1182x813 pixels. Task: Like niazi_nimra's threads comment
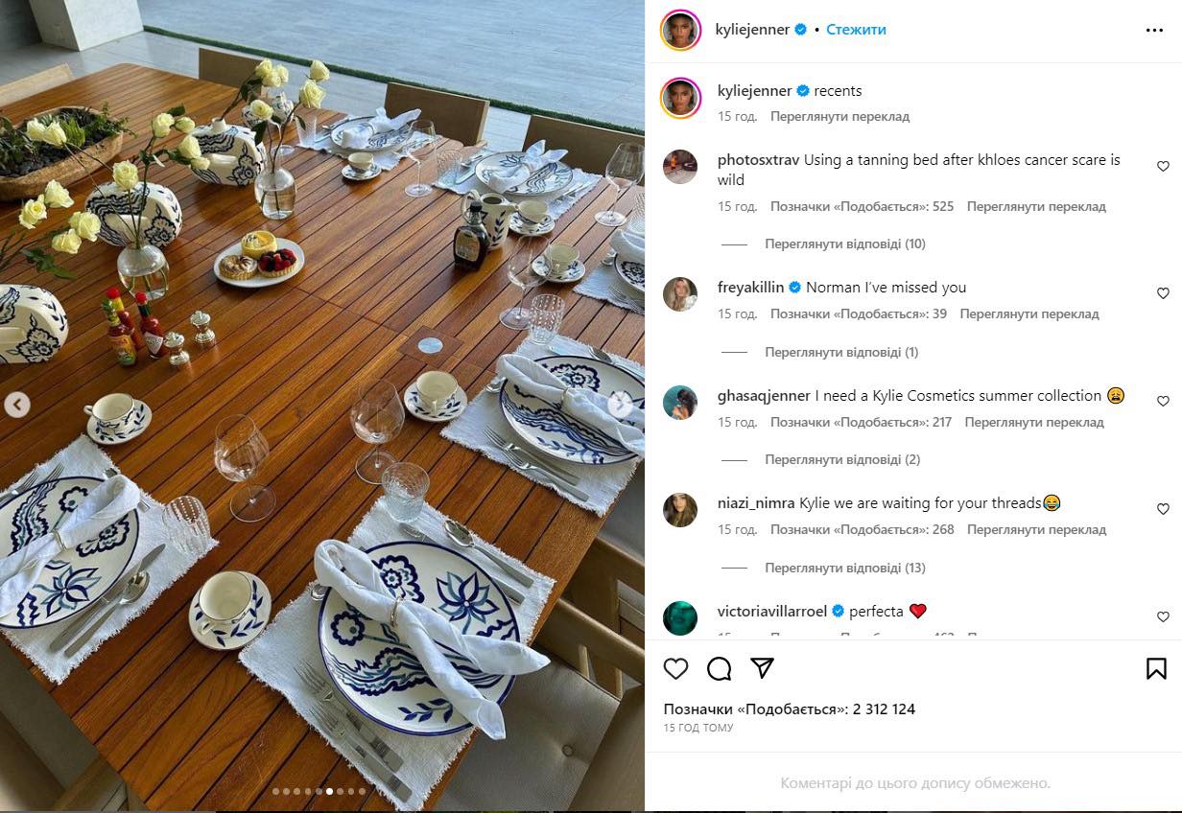[1163, 509]
